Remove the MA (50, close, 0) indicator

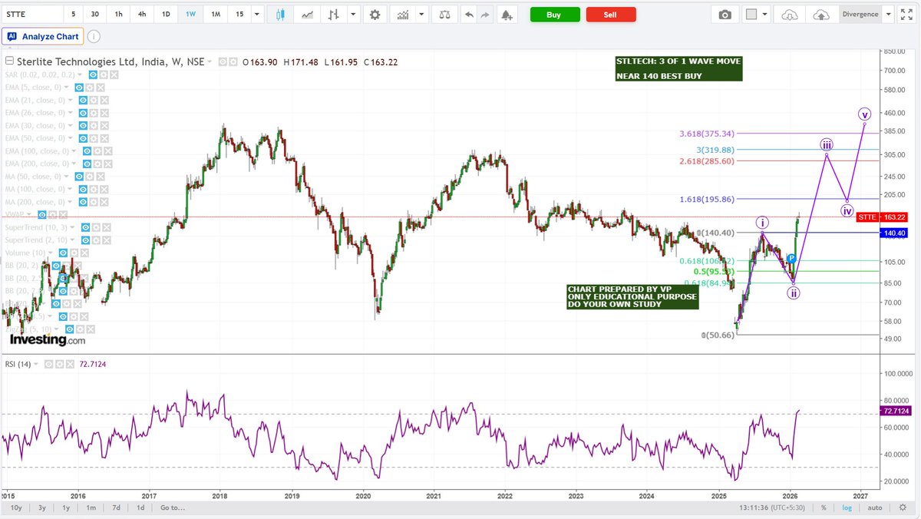point(102,176)
